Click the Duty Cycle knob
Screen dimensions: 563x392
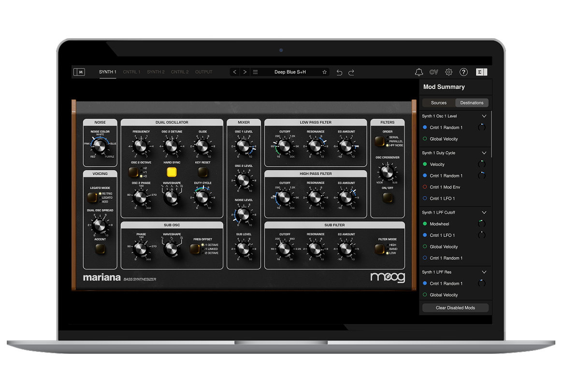pos(202,197)
